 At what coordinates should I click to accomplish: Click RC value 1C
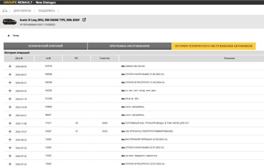coord(77,131)
